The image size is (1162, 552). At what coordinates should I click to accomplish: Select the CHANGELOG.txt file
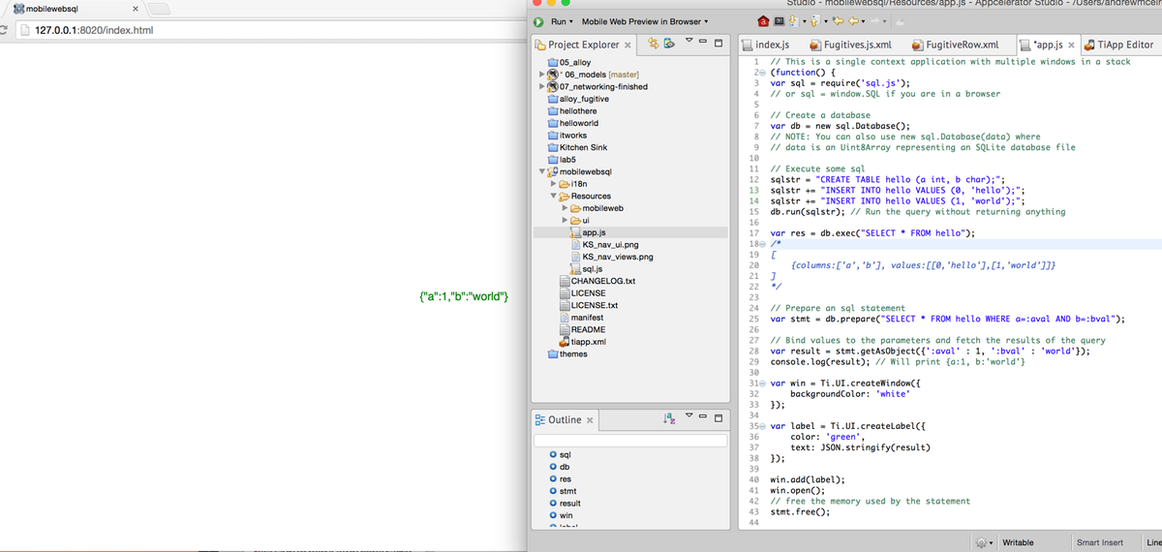[597, 281]
